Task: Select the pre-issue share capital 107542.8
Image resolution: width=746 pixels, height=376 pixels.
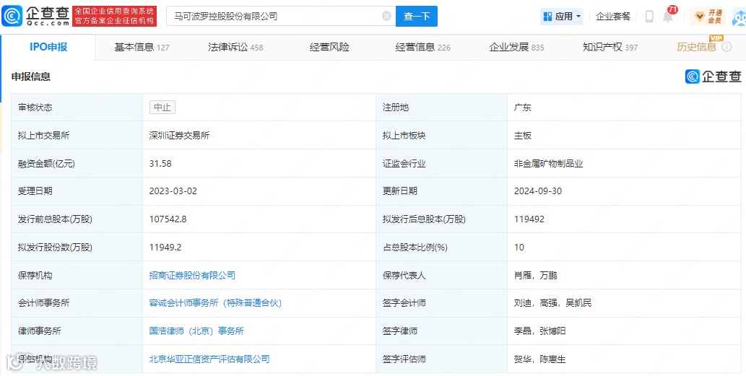Action: pyautogui.click(x=168, y=219)
